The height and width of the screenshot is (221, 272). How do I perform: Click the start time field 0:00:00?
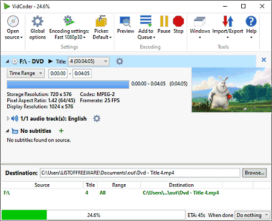[x=58, y=73]
